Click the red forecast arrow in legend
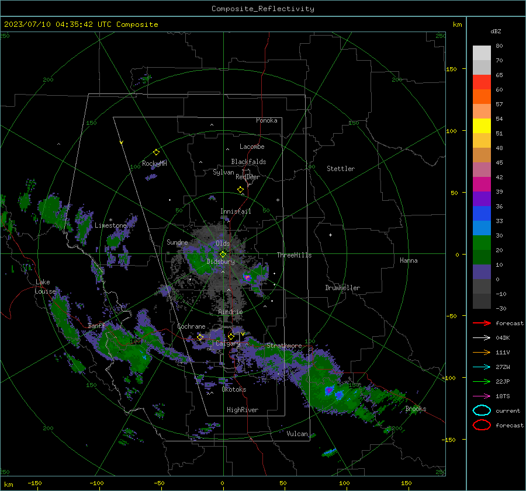This screenshot has width=526, height=491. tap(482, 323)
